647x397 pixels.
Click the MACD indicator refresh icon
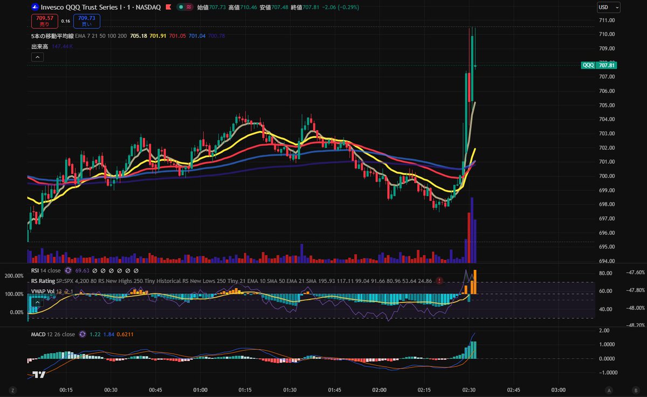point(82,334)
